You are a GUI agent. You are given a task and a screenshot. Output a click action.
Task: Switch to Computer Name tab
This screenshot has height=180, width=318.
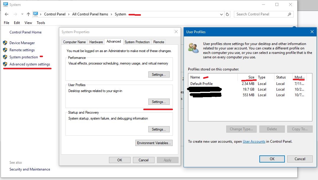point(74,42)
